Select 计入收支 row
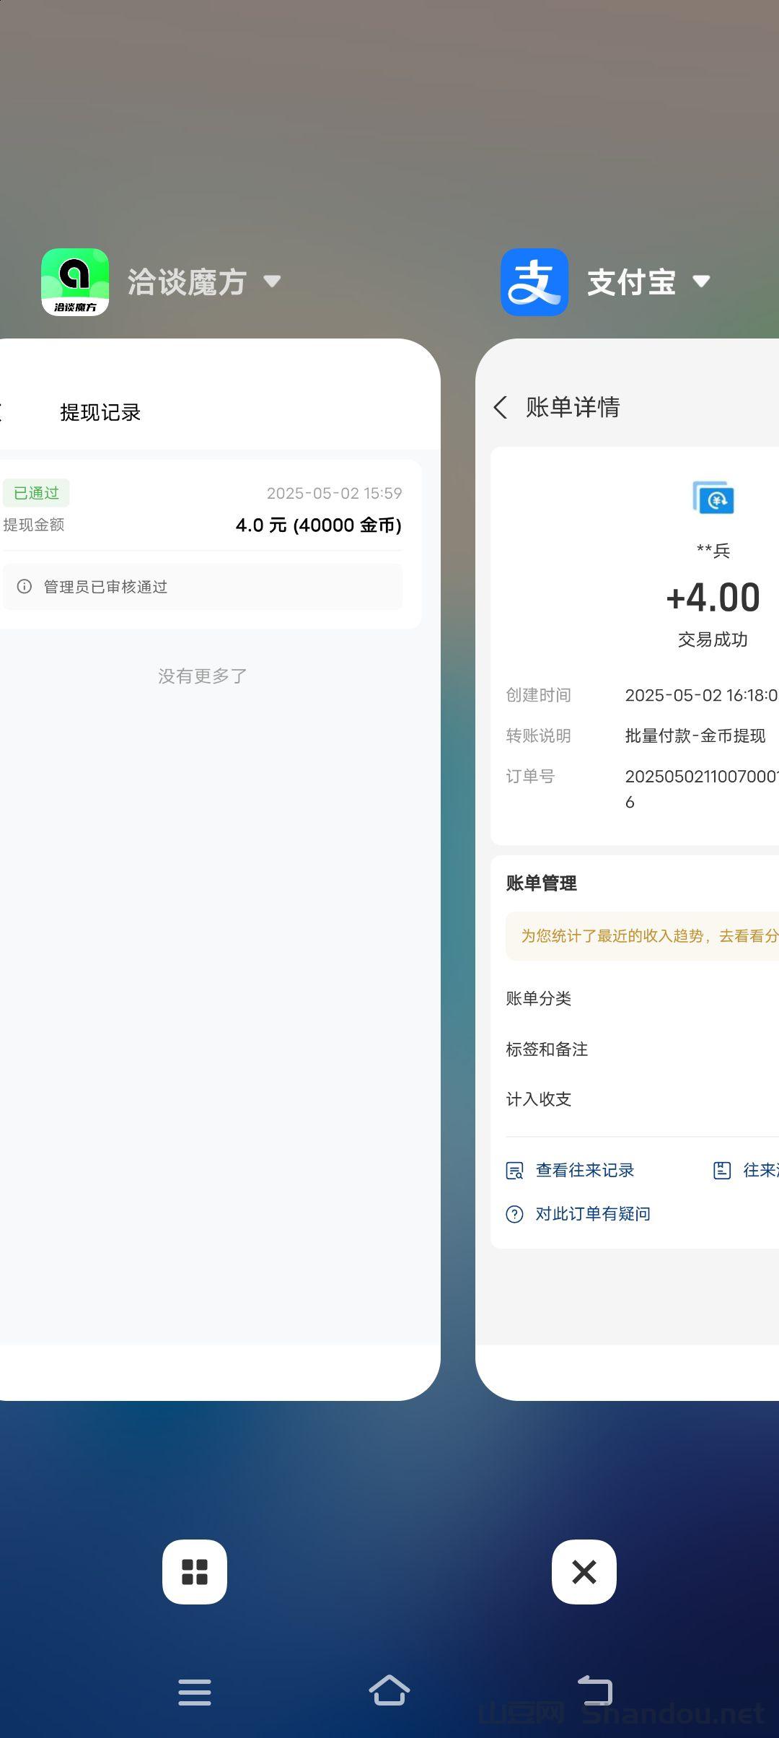Viewport: 779px width, 1738px height. point(539,1099)
